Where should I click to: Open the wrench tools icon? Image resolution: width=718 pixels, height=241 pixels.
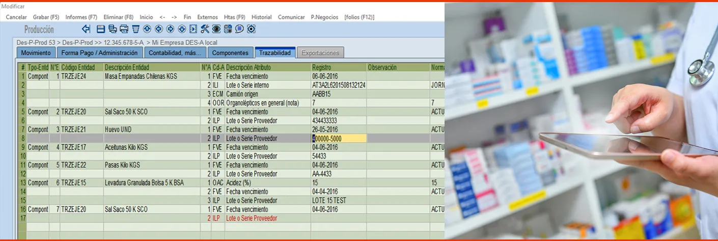point(205,29)
